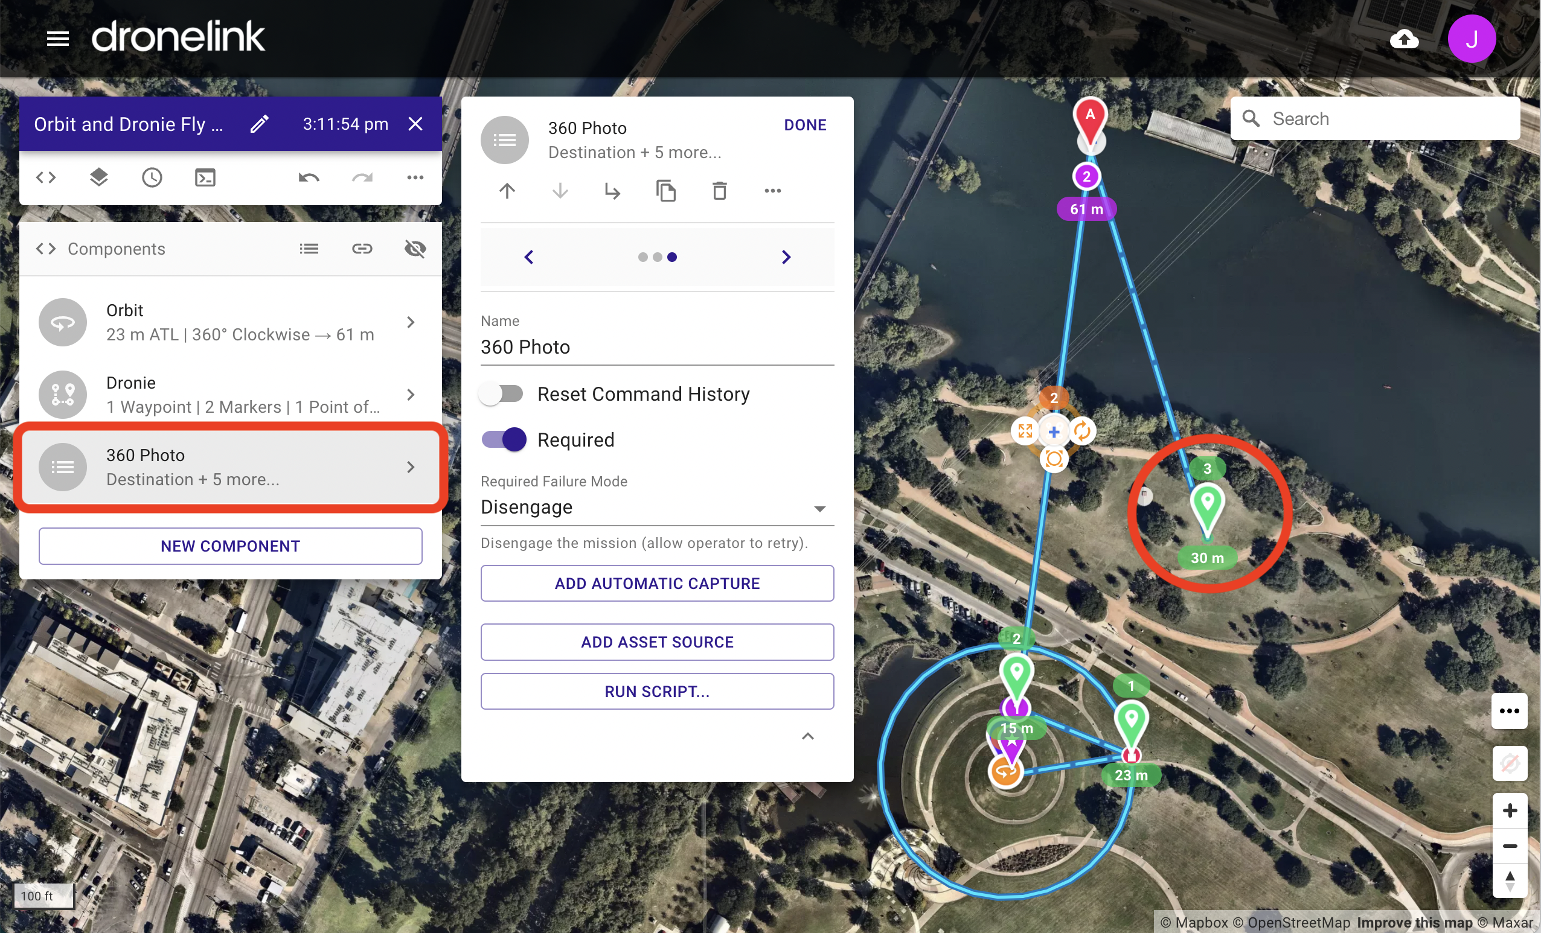Click the page indicator dots

pyautogui.click(x=658, y=257)
